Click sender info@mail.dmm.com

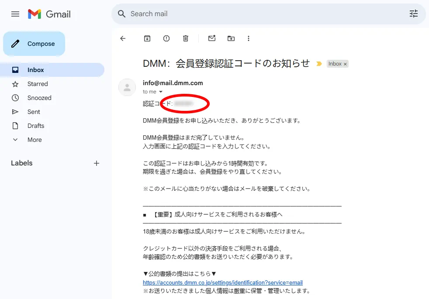click(173, 83)
